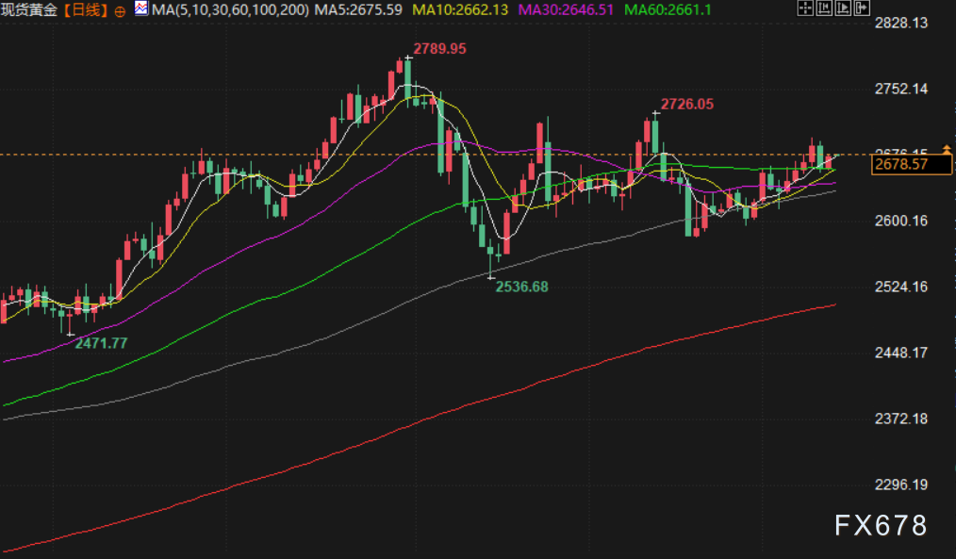Viewport: 956px width, 559px height.
Task: Open the MA(5,10,30,60,100,200) parameters
Action: [x=231, y=10]
